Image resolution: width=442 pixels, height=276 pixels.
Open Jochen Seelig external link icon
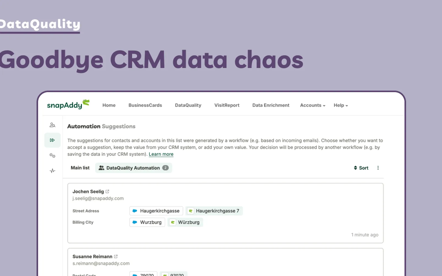(x=107, y=191)
